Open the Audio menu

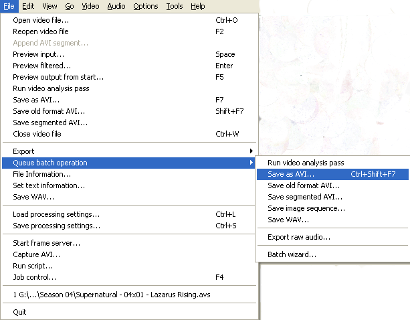(x=116, y=6)
